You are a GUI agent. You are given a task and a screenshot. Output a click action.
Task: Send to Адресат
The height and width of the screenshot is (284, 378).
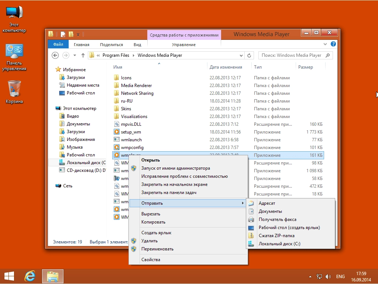tap(291, 203)
